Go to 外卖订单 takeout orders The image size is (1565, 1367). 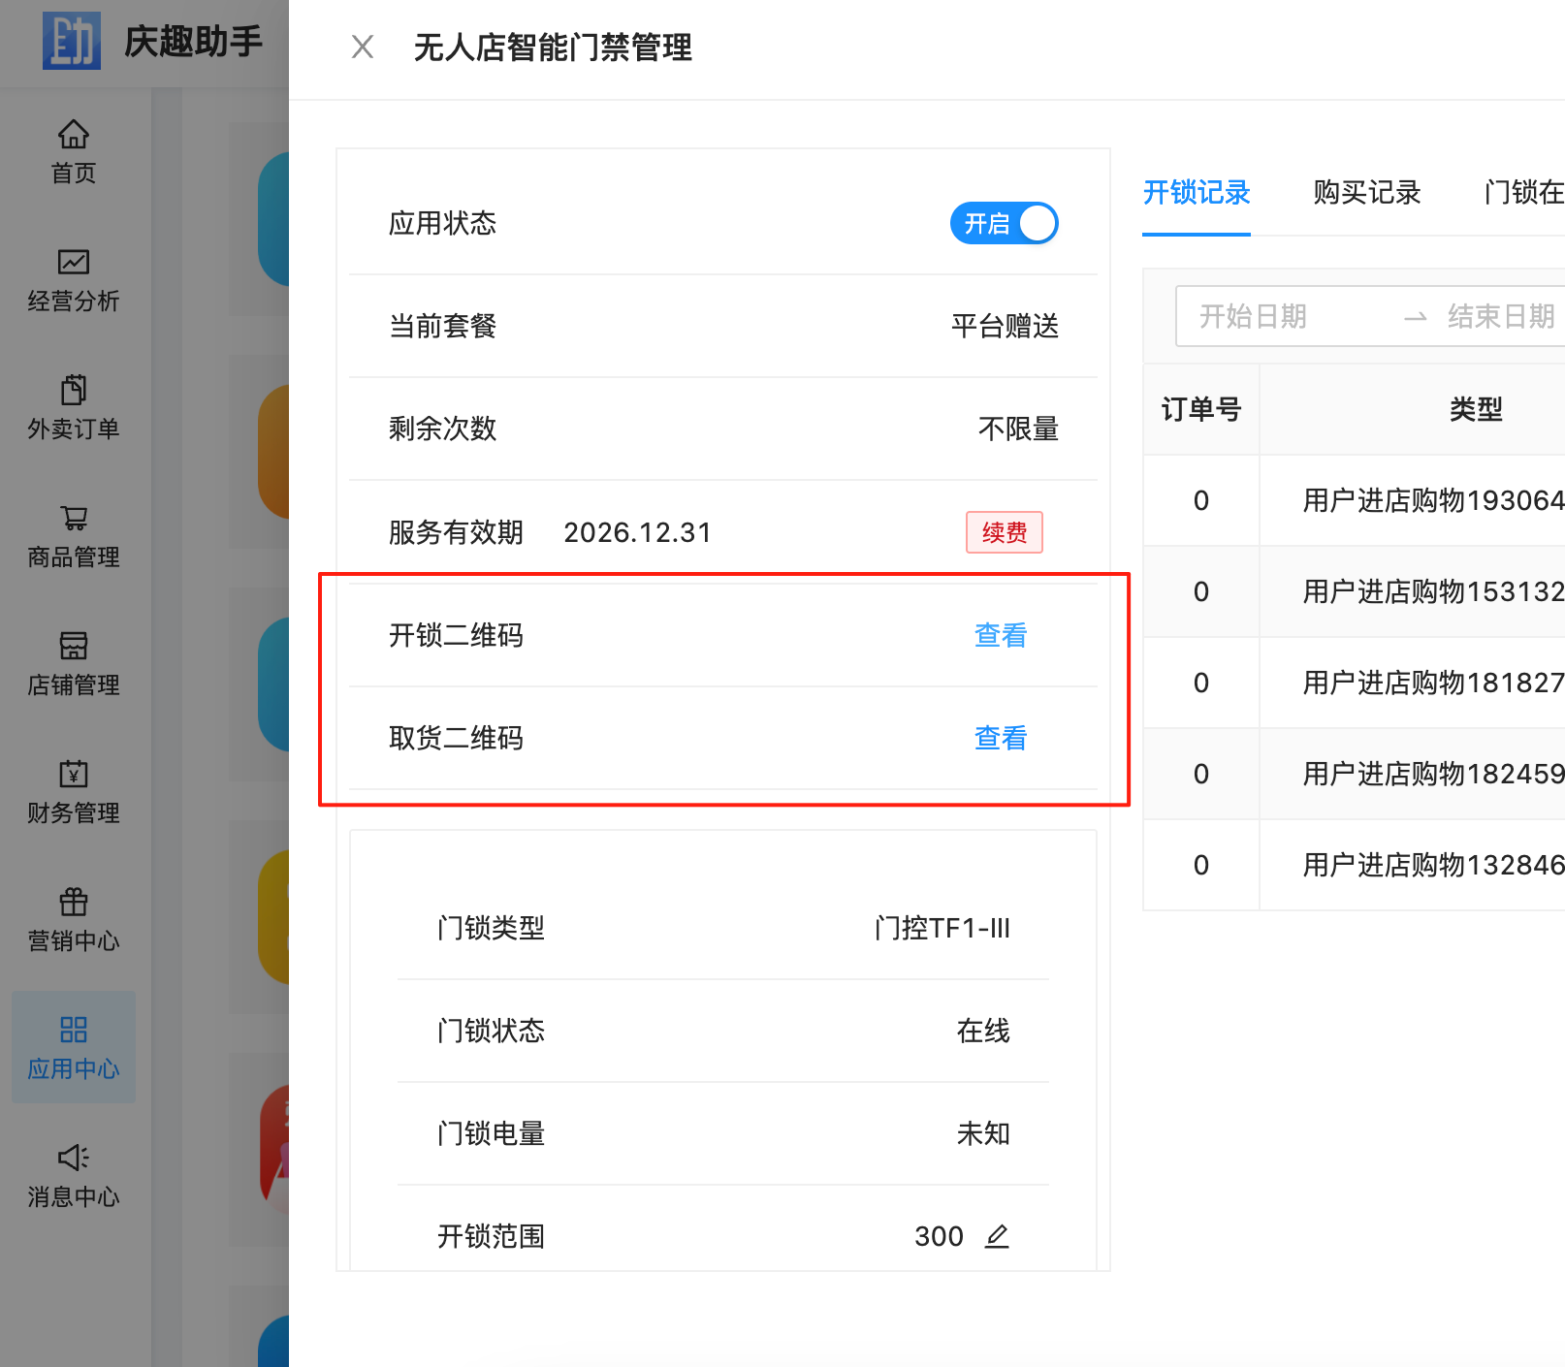73,408
